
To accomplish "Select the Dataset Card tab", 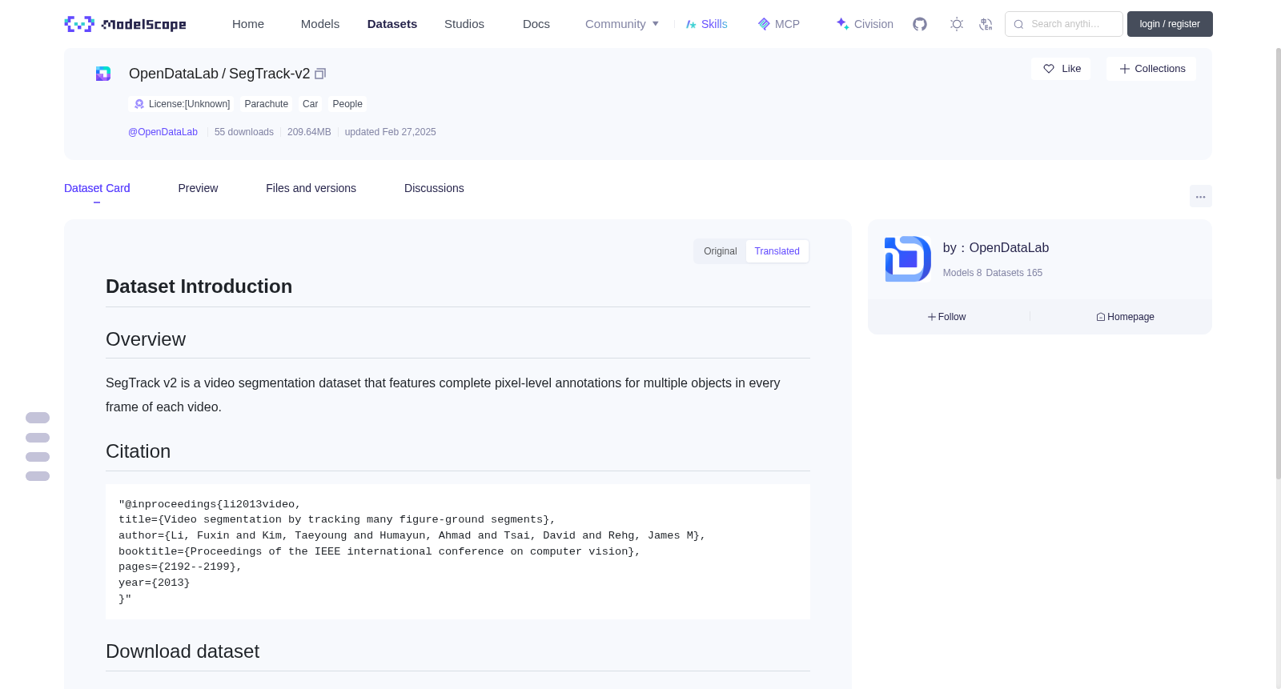I will point(97,188).
